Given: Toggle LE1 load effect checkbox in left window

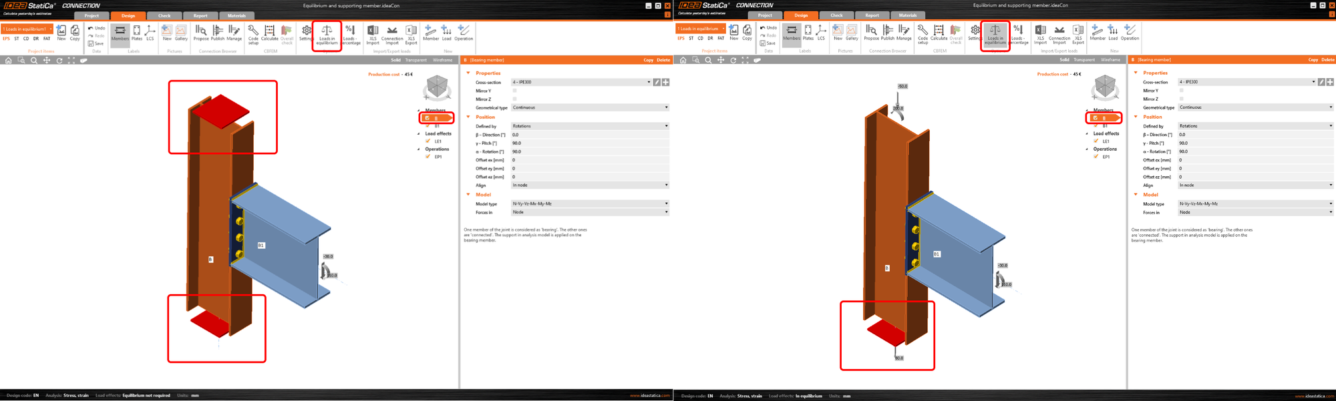Looking at the screenshot, I should [x=428, y=141].
